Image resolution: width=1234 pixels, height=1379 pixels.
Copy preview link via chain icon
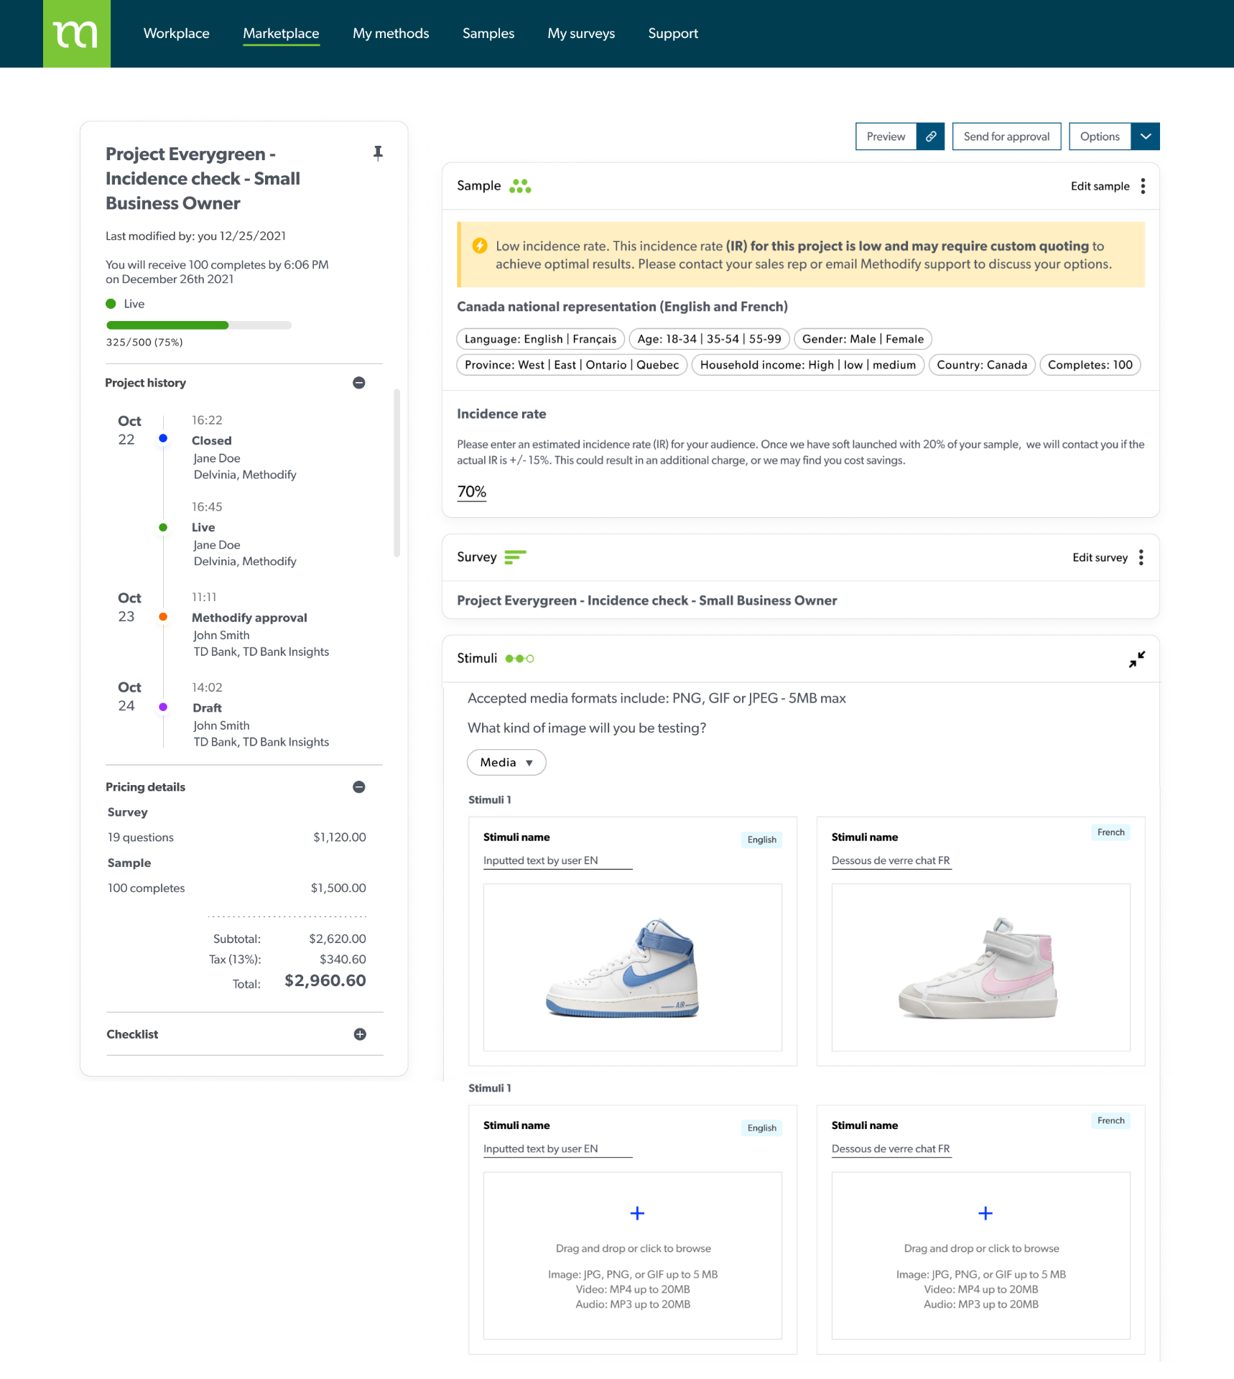pyautogui.click(x=930, y=136)
